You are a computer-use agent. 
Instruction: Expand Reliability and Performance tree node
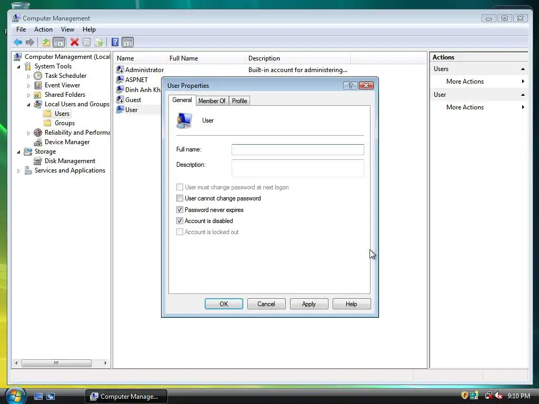click(28, 133)
